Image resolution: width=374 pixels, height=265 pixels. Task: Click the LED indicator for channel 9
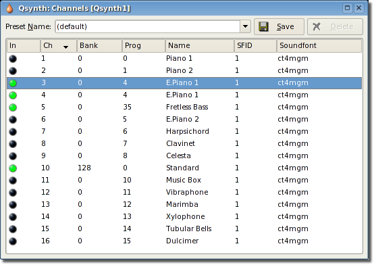coord(13,156)
